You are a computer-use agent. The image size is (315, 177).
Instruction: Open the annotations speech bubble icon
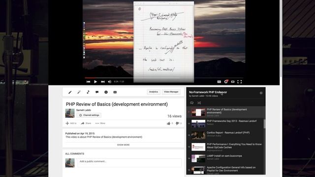point(97,92)
